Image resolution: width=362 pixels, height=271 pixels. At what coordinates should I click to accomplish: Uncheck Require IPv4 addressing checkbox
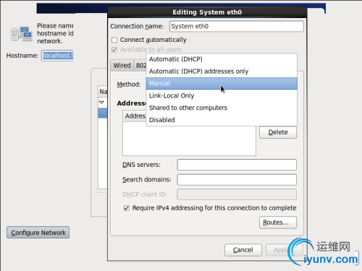coord(127,208)
